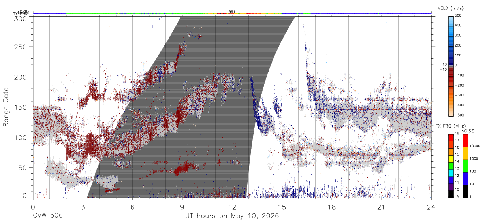Select the black 9-10 MHz TX FRQ swatch
The height and width of the screenshot is (224, 485).
pos(451,194)
